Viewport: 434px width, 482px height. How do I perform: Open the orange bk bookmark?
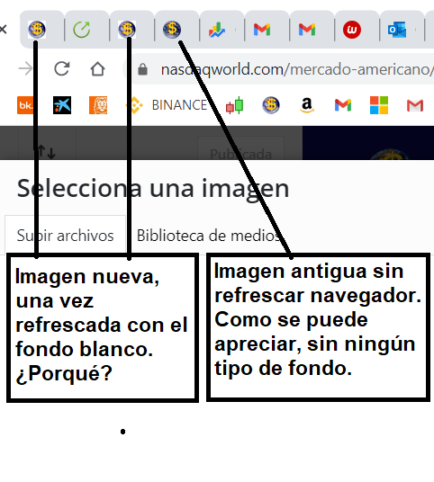(x=25, y=105)
